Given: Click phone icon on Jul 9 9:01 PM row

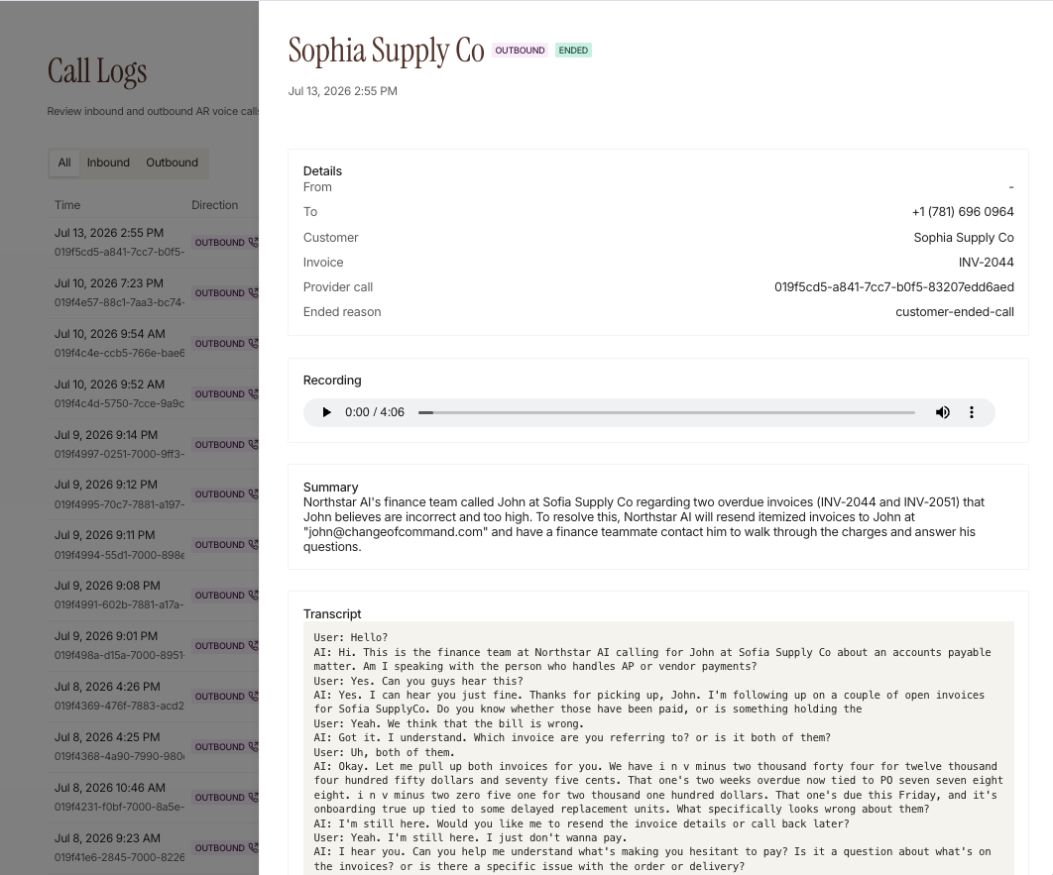Looking at the screenshot, I should click(x=253, y=645).
